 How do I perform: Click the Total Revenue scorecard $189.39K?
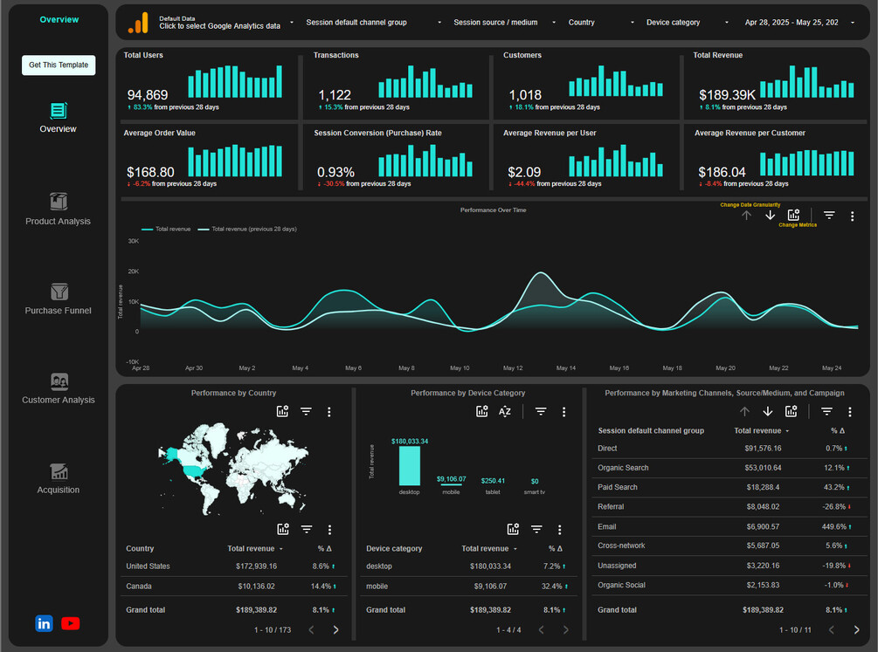click(x=727, y=95)
